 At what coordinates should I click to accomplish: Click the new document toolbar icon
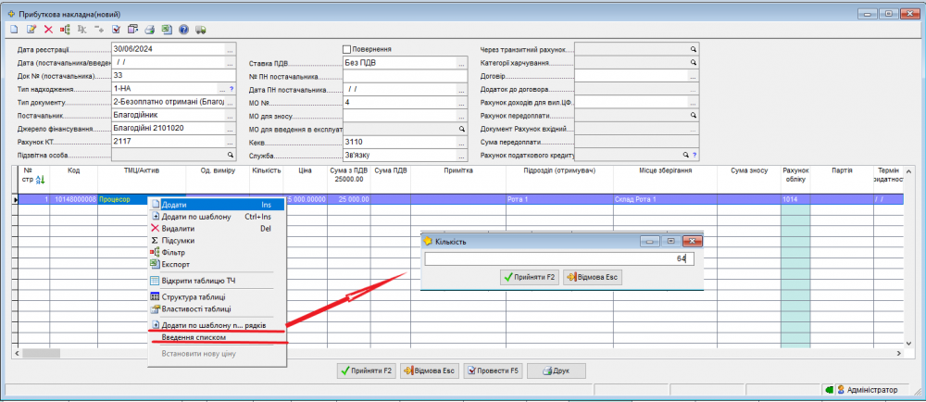pyautogui.click(x=14, y=30)
